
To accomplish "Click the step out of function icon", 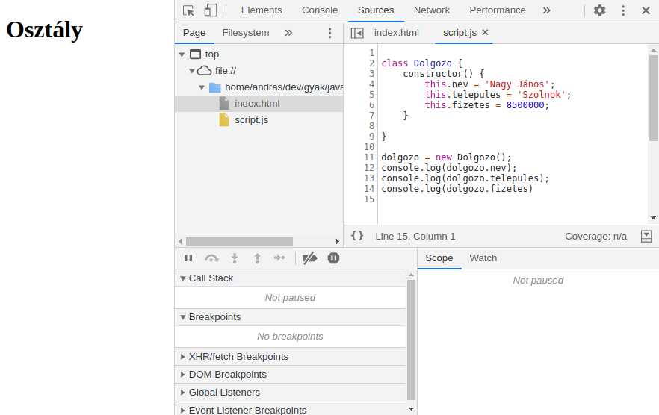I will (257, 258).
